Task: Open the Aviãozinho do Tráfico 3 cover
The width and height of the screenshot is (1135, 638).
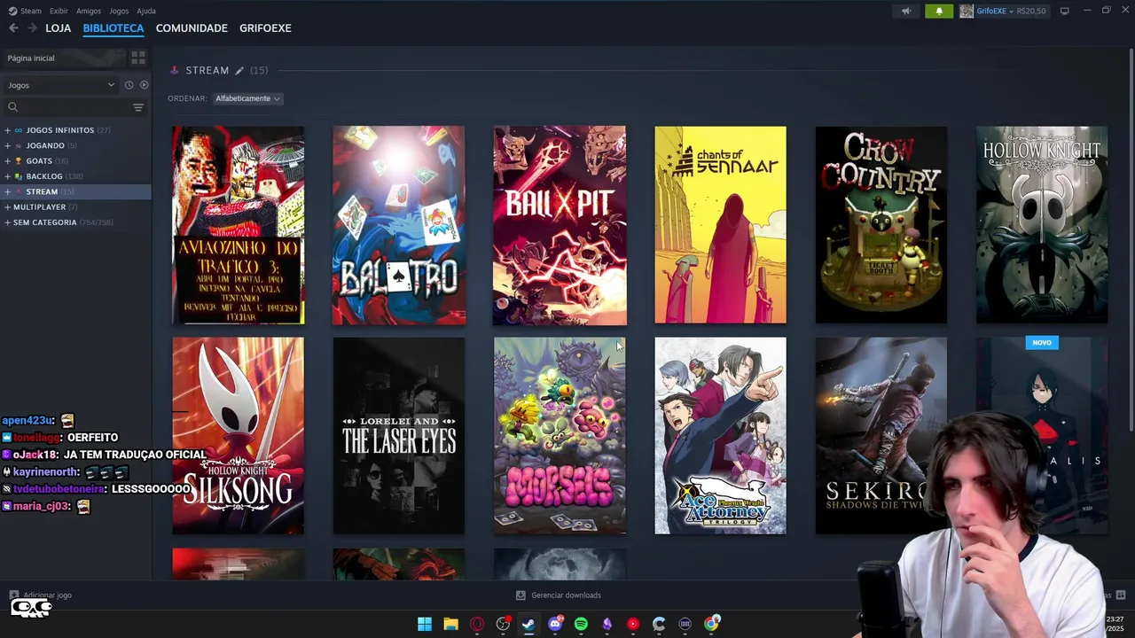Action: [x=238, y=225]
